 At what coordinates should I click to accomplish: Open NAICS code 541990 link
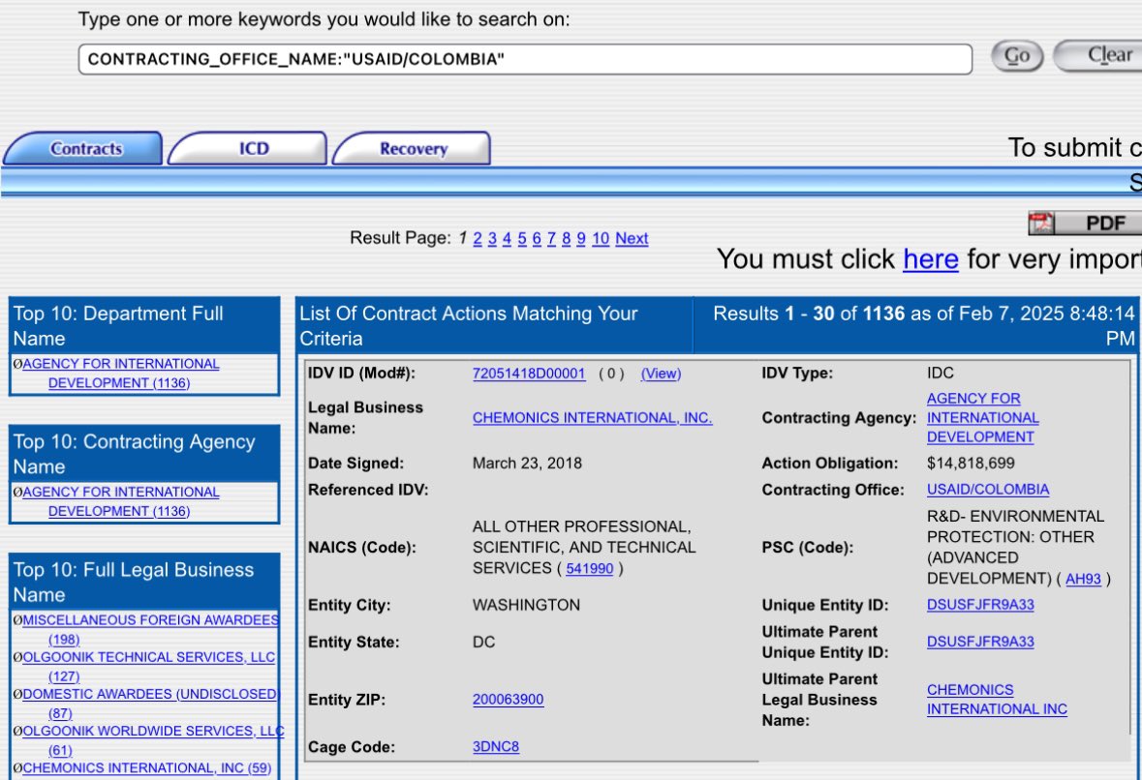point(589,569)
